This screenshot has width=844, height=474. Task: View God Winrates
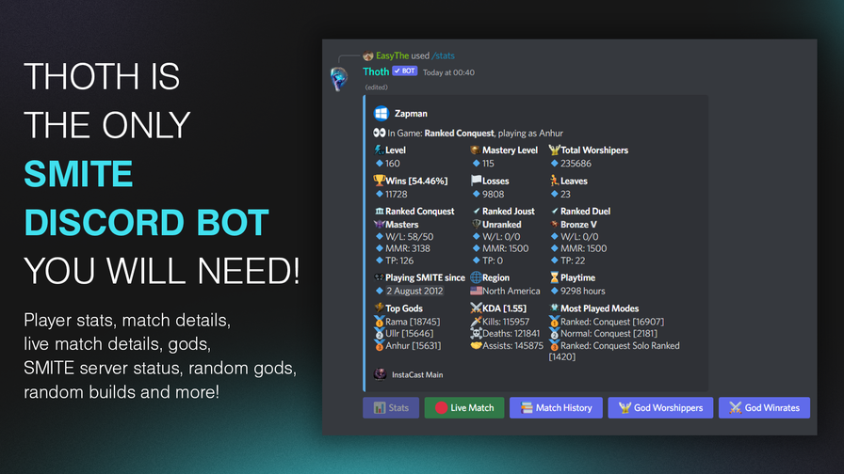click(764, 408)
